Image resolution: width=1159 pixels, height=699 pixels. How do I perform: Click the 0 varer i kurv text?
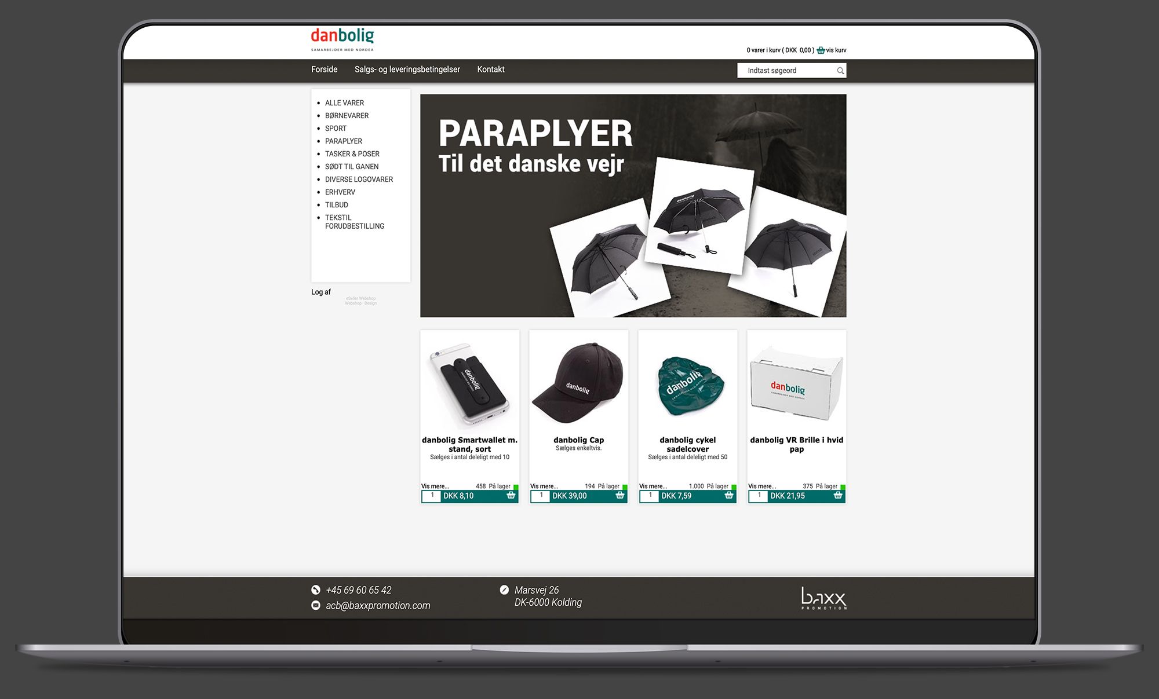[781, 50]
